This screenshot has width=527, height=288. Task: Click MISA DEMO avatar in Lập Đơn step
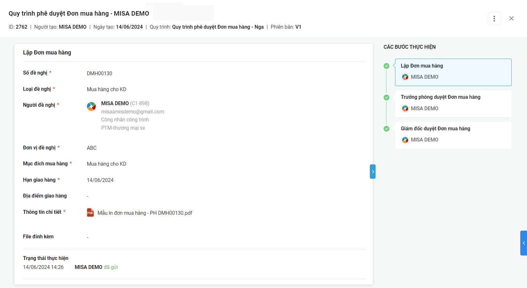coord(405,77)
